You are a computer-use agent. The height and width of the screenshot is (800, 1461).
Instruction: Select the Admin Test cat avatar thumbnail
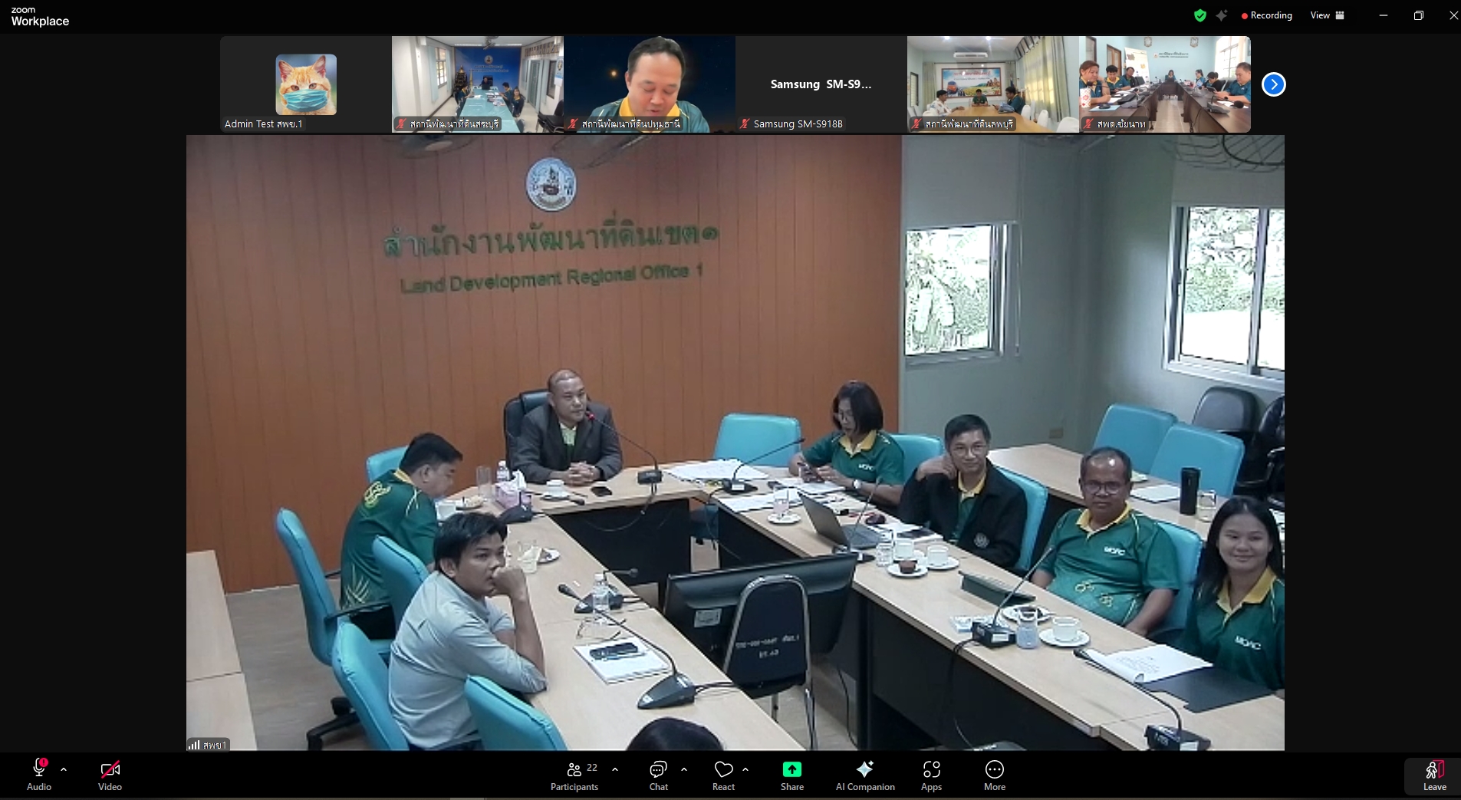(305, 84)
